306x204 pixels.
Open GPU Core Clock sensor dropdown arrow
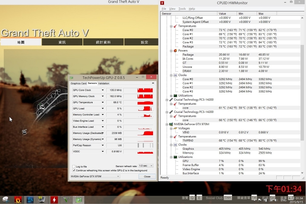[x=103, y=90]
